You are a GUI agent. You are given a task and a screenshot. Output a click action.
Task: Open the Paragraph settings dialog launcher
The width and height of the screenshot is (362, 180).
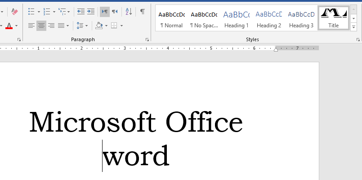tap(147, 40)
